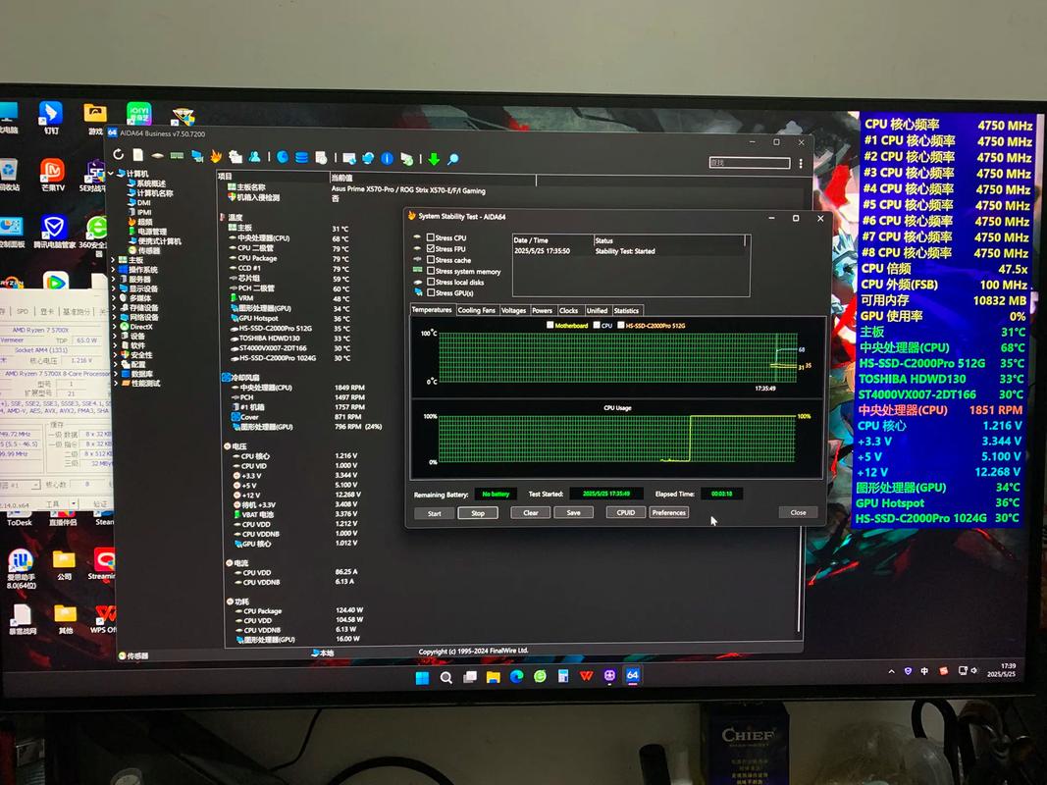Expand the DirectX tree node
1047x785 pixels.
pyautogui.click(x=115, y=327)
